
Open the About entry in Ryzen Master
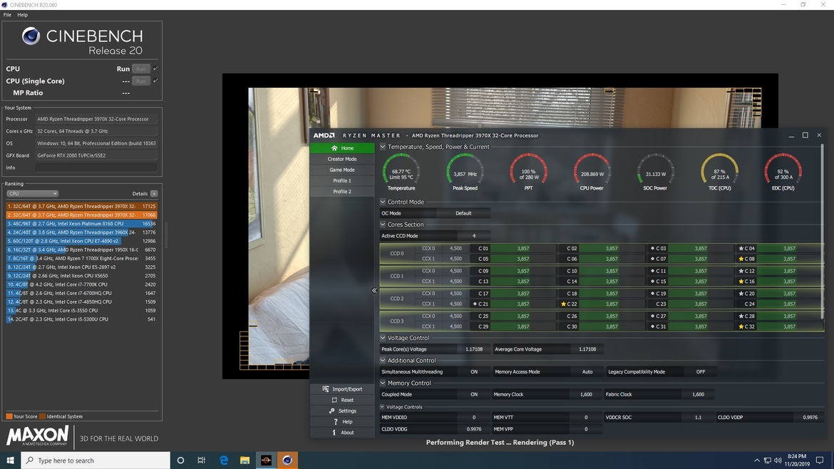[342, 433]
